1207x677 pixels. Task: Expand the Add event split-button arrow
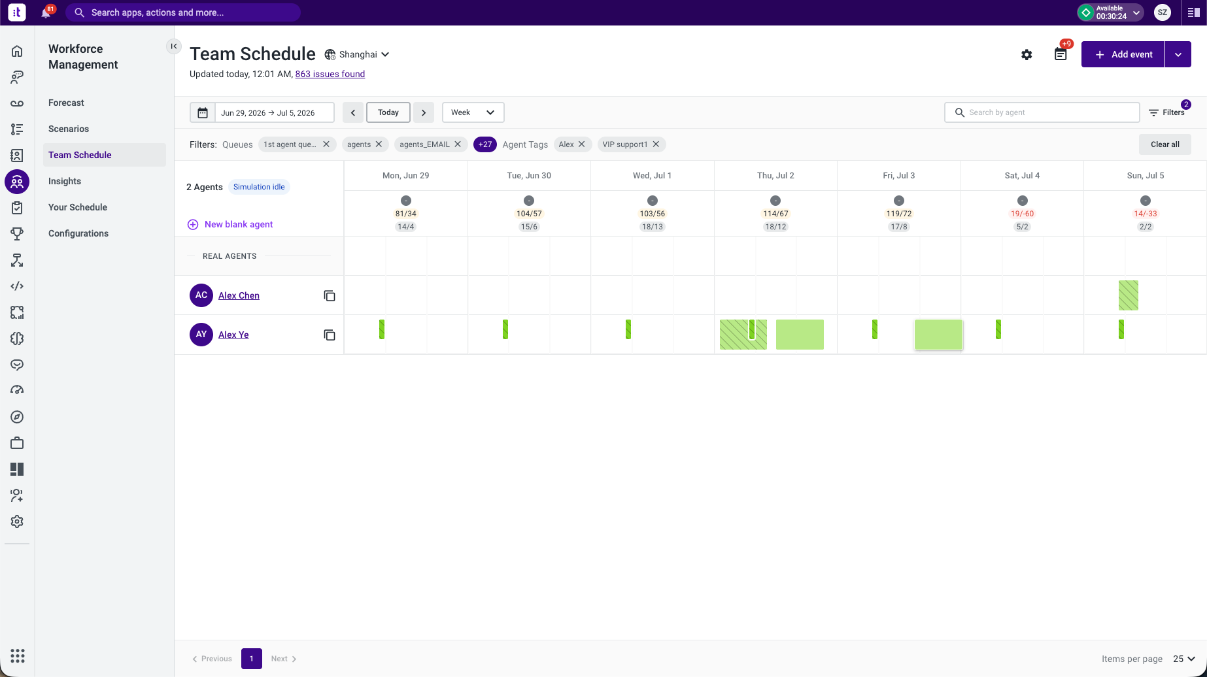(1178, 54)
